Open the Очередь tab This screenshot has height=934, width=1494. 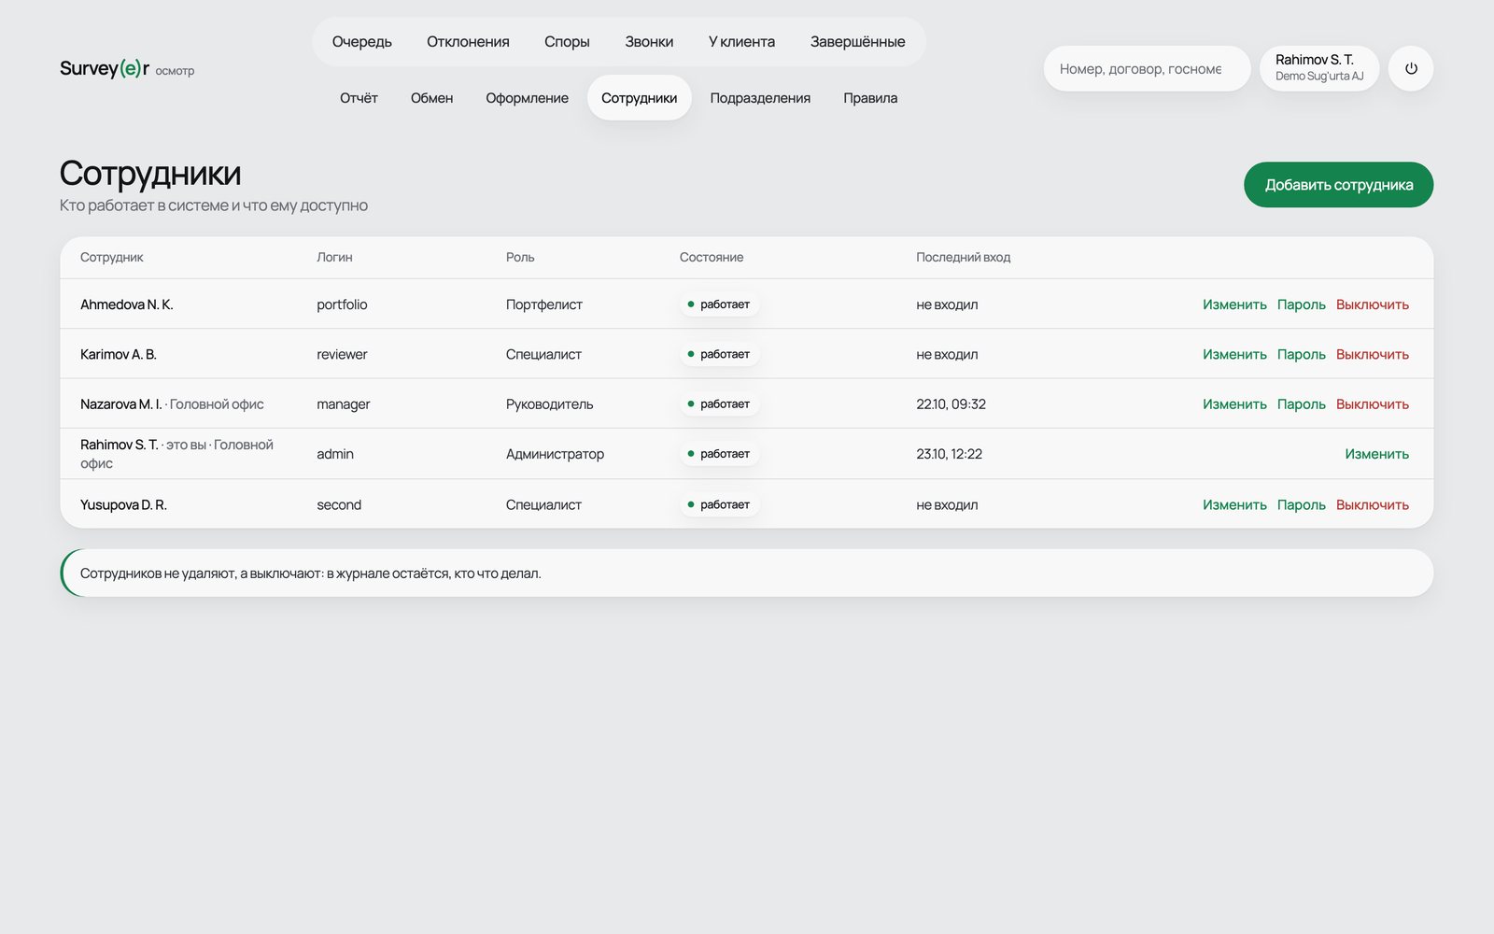tap(362, 41)
